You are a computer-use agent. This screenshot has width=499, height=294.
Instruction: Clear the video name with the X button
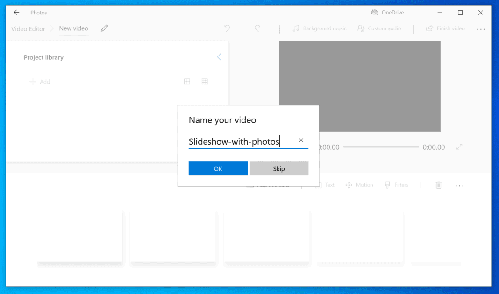(301, 140)
